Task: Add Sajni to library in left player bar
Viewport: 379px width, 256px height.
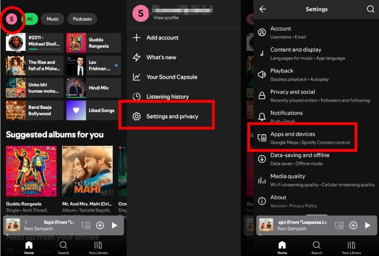Action: coord(100,225)
